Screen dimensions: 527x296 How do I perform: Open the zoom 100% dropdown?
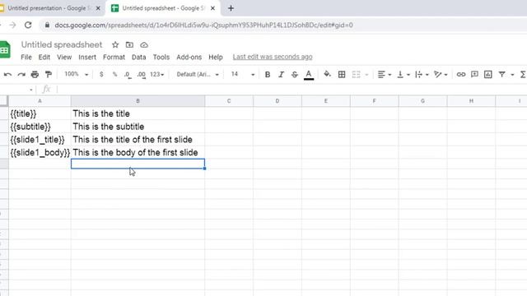coord(77,74)
